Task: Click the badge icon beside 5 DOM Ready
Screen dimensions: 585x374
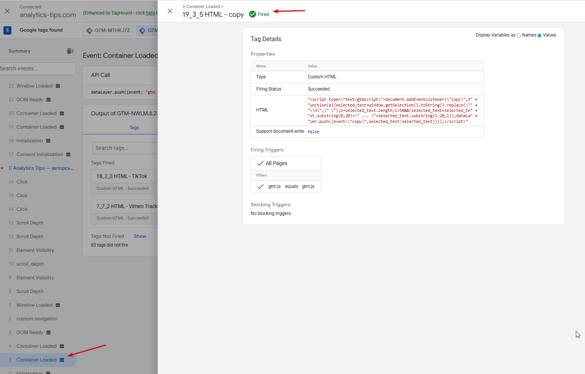Action: click(48, 333)
